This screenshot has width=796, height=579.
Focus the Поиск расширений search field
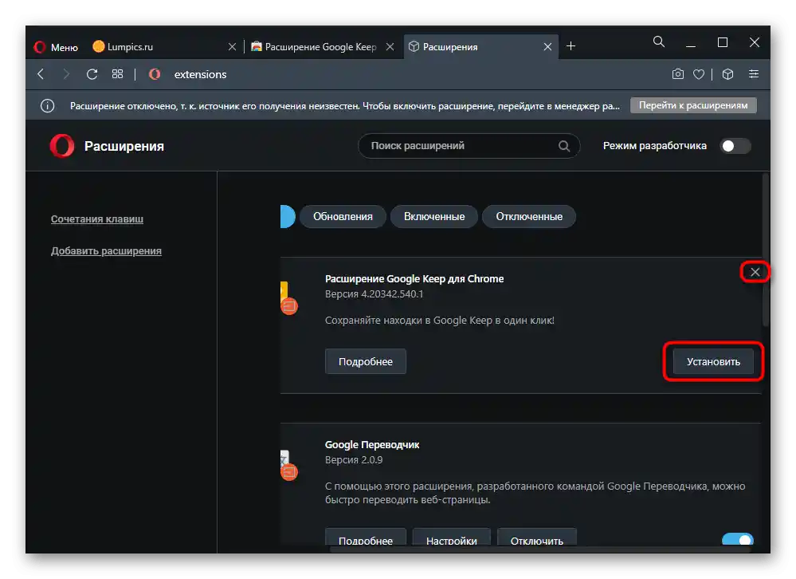[x=469, y=146]
